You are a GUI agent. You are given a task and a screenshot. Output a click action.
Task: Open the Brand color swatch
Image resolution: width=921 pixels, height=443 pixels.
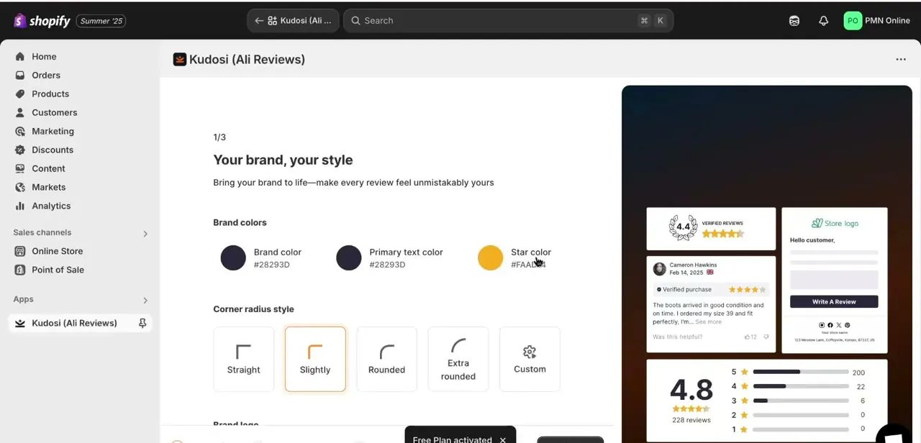[x=233, y=258]
